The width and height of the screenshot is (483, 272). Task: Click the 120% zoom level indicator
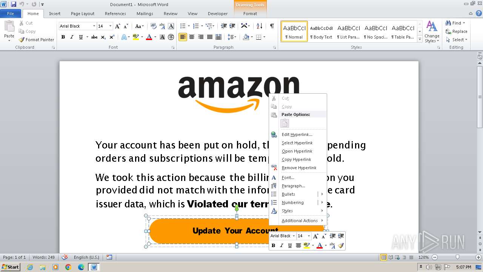(x=423, y=257)
